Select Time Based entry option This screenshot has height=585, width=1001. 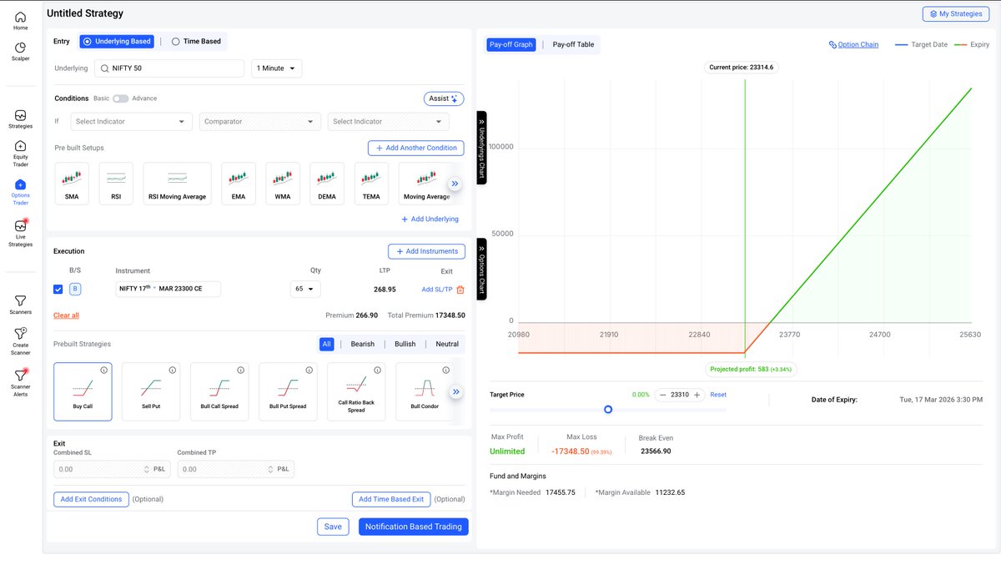tap(197, 41)
